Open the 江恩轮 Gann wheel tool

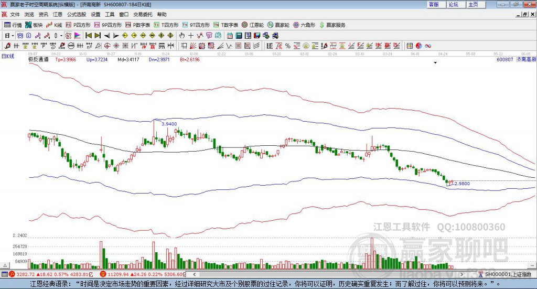point(253,25)
